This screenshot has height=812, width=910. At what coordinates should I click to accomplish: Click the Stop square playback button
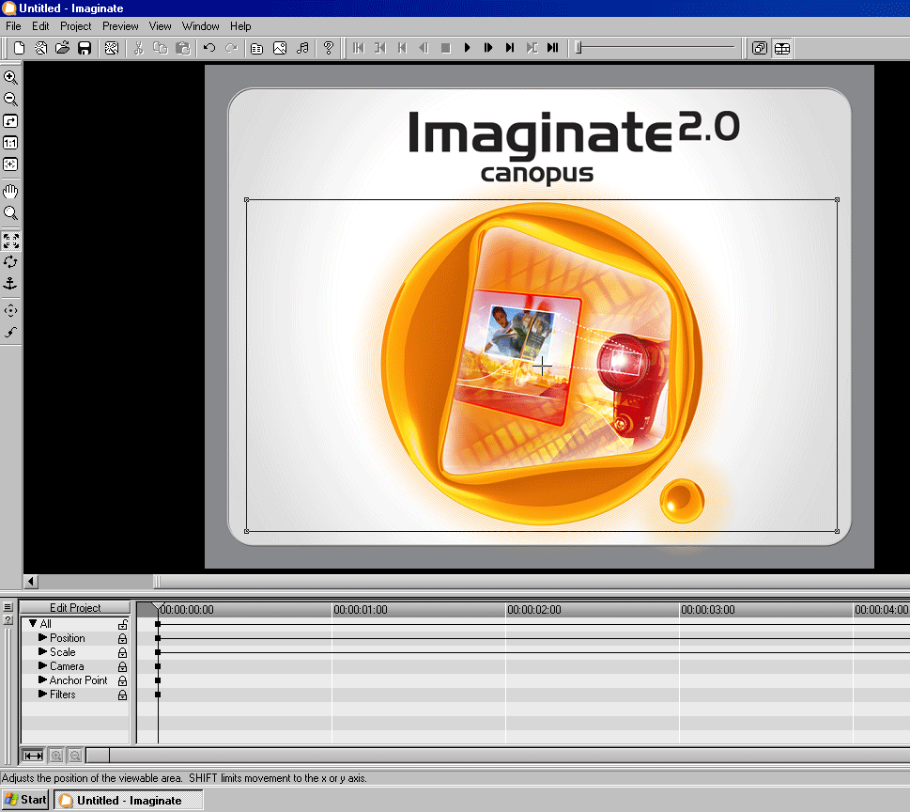(446, 48)
